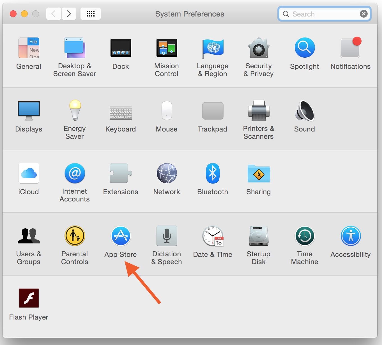Click the Forward navigation arrow
Image resolution: width=382 pixels, height=345 pixels.
[69, 14]
